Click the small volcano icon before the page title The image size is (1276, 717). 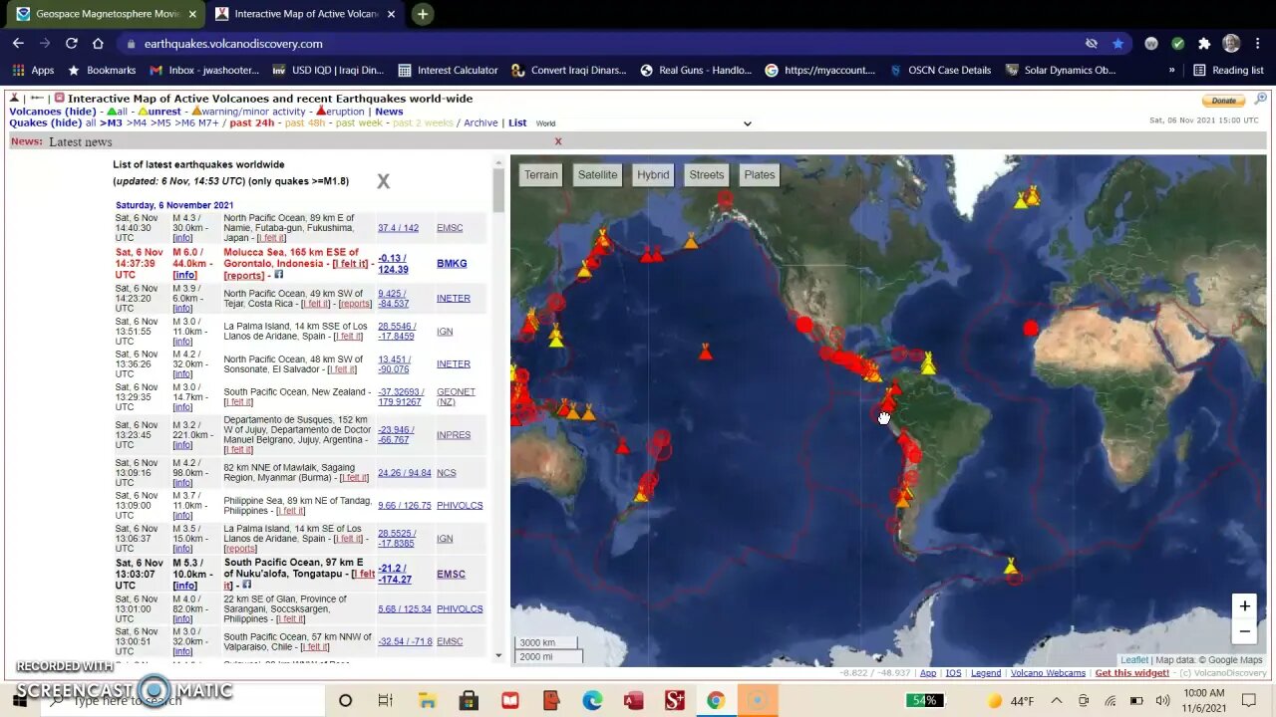[15, 98]
